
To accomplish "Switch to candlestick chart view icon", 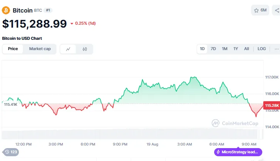I will (85, 49).
